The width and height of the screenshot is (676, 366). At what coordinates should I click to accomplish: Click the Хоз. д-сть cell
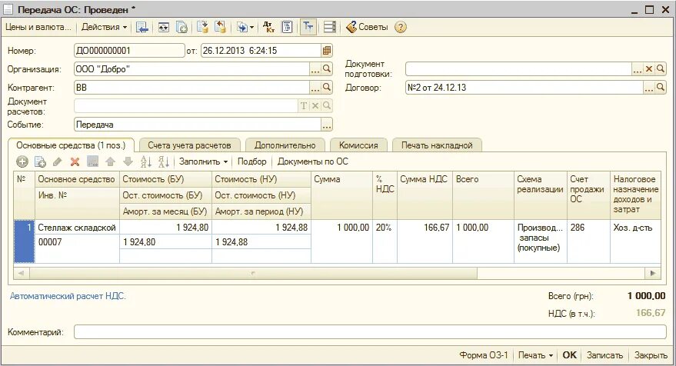pyautogui.click(x=635, y=241)
